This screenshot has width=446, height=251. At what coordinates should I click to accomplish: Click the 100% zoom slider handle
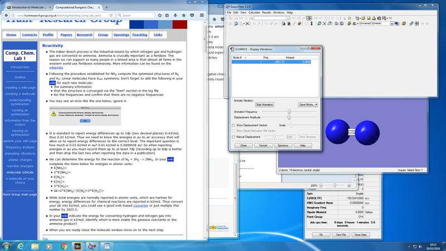335,186
